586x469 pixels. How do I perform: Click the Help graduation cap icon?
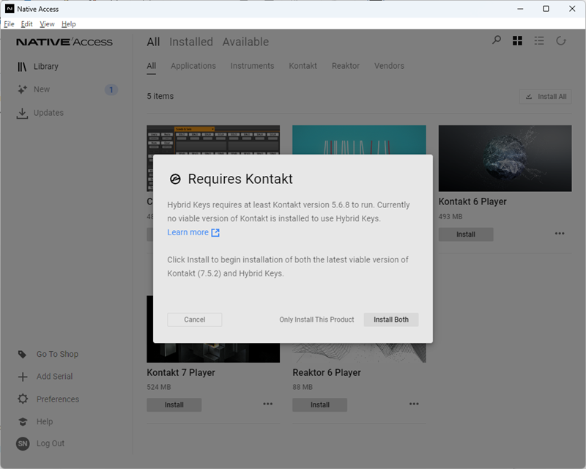23,421
